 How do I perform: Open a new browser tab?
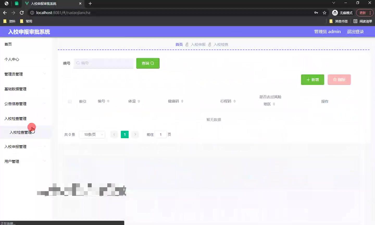click(x=90, y=3)
